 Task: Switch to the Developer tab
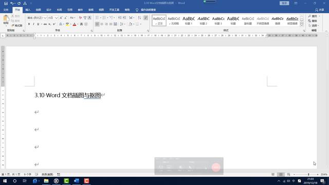click(x=114, y=10)
